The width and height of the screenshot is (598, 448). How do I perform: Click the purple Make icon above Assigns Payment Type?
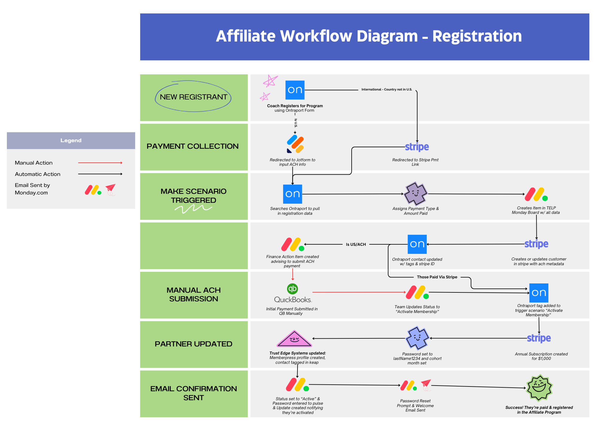coord(416,194)
